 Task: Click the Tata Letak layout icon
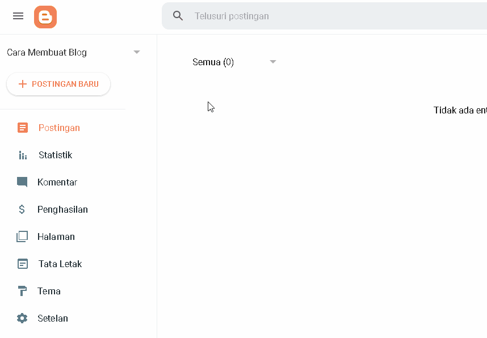22,264
